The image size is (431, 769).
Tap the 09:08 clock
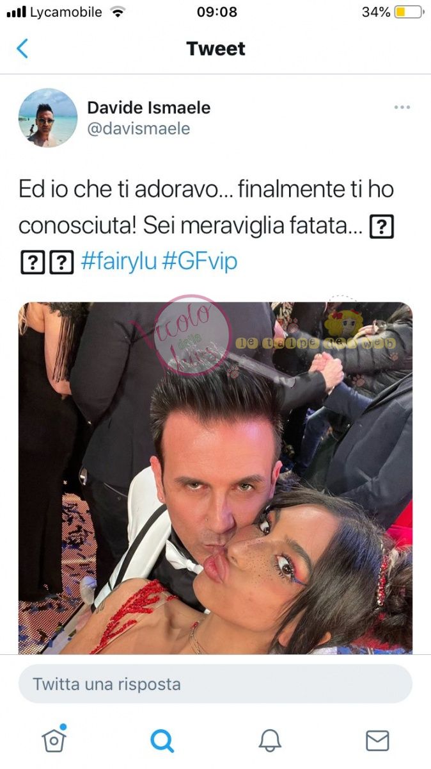point(217,12)
